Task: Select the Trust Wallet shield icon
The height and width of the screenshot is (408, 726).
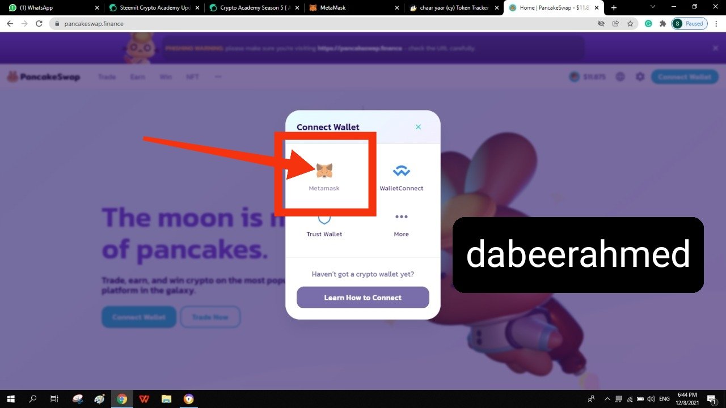Action: (x=324, y=220)
